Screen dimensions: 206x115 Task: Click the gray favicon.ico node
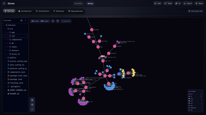point(106,57)
